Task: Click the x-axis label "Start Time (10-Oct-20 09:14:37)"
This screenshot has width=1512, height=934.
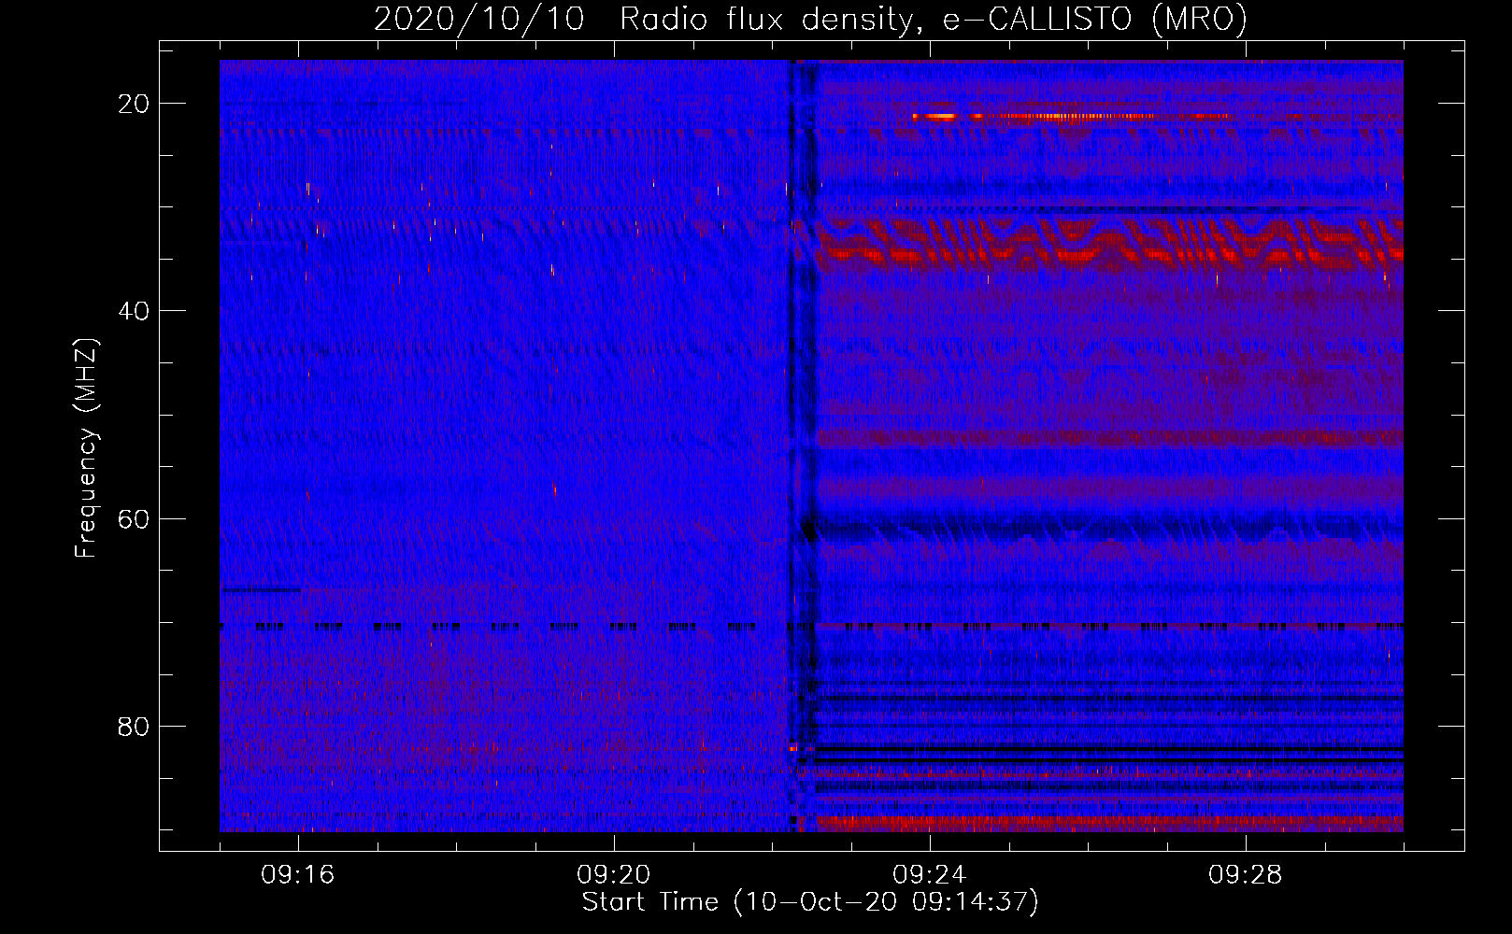Action: pos(810,902)
